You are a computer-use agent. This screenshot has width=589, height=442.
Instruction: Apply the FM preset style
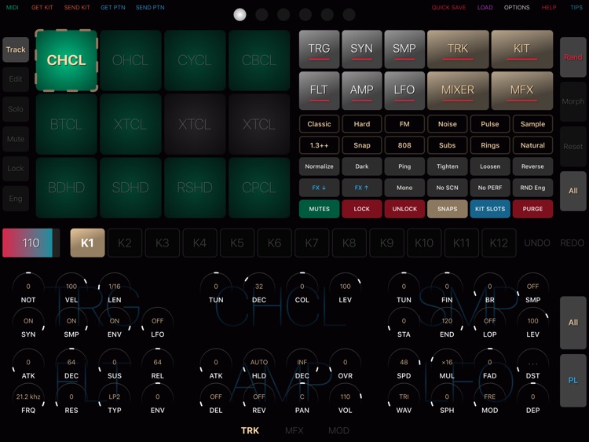[404, 124]
